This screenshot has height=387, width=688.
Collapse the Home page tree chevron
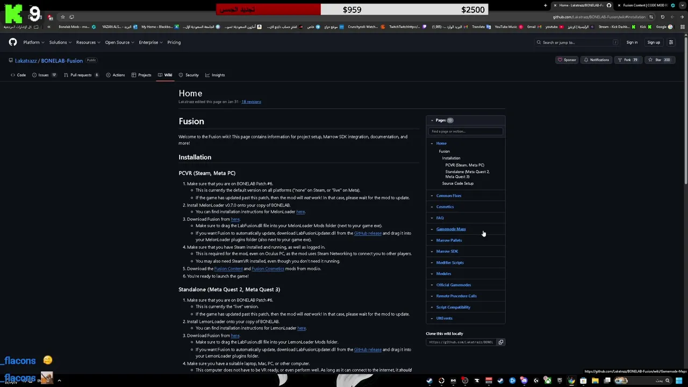pyautogui.click(x=432, y=144)
